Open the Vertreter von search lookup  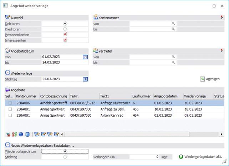[x=173, y=57]
